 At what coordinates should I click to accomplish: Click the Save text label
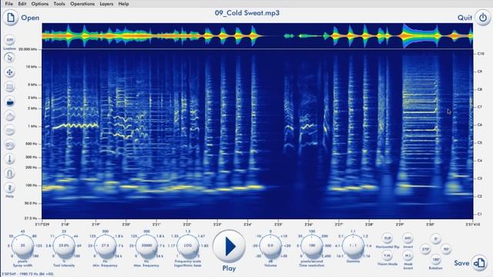point(461,263)
